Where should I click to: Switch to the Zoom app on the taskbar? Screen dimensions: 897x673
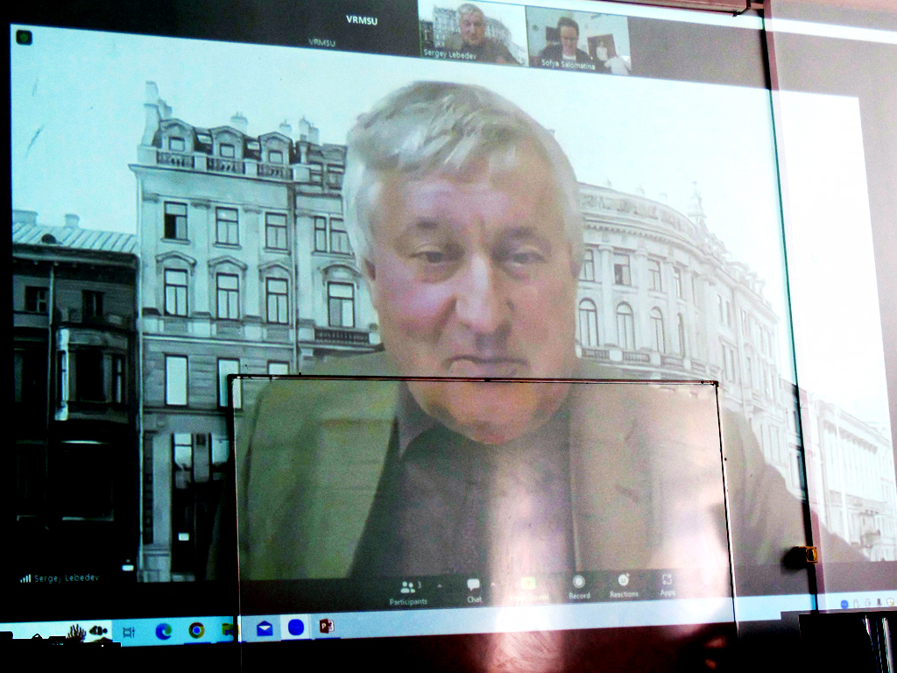296,627
